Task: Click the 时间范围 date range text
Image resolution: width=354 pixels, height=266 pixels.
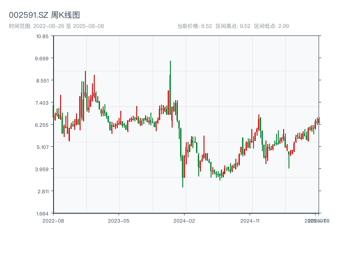Action: pos(56,26)
